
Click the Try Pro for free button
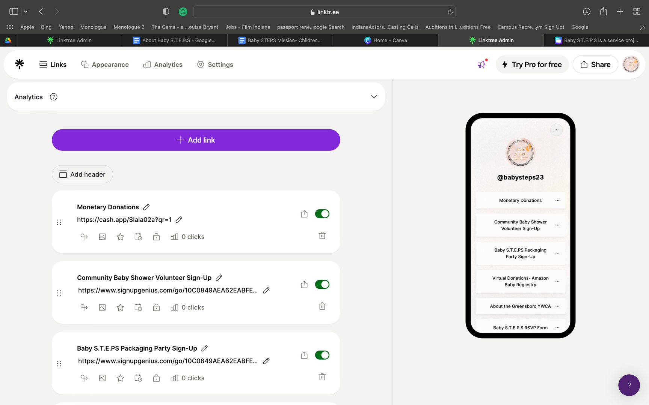pos(532,64)
